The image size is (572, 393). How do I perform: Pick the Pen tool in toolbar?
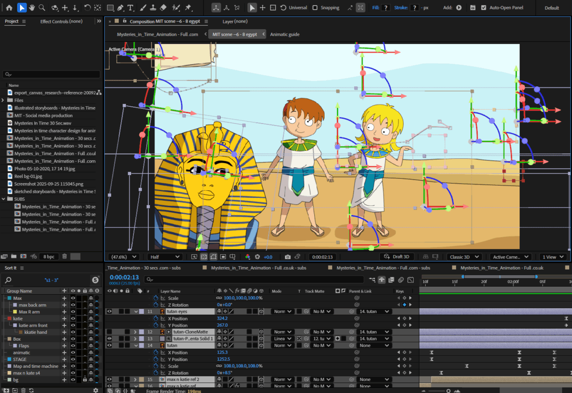pyautogui.click(x=121, y=8)
